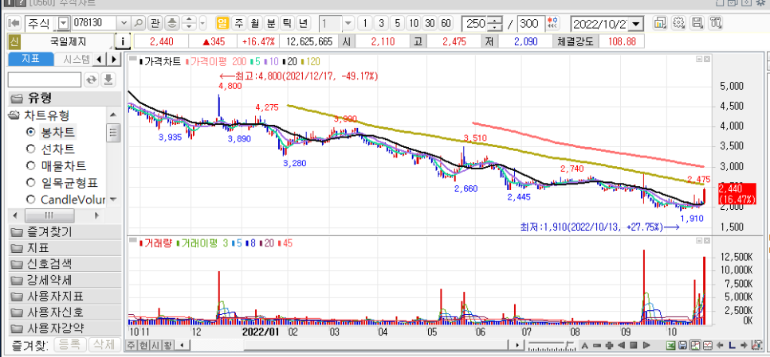The height and width of the screenshot is (357, 770).
Task: Click the blue L icon in bottom toolbar
Action: (733, 345)
